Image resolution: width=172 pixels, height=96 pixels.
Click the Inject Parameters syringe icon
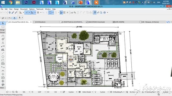pos(16,13)
